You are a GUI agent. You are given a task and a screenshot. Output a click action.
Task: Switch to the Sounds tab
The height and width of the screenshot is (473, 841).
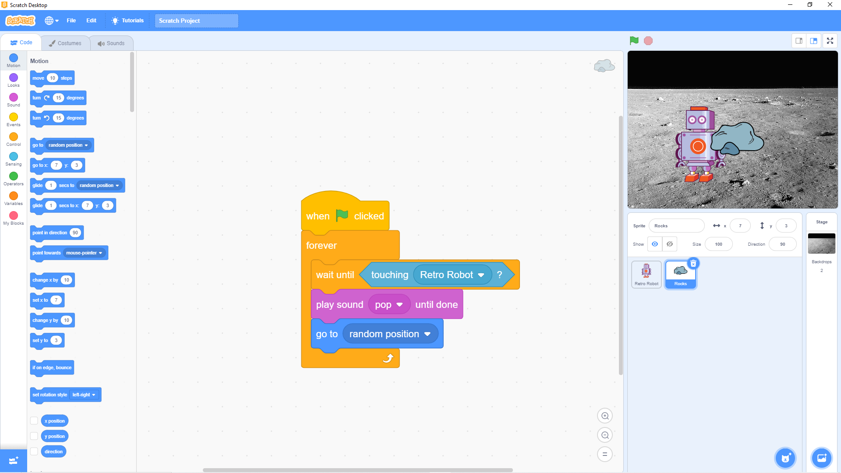pos(111,43)
